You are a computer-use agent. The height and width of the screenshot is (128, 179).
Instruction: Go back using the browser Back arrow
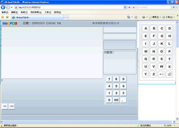[3, 7]
